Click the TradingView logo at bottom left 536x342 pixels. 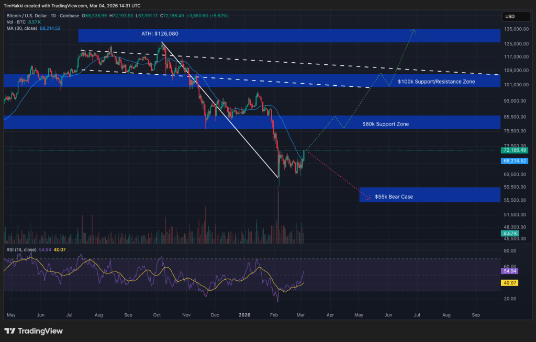pyautogui.click(x=32, y=331)
